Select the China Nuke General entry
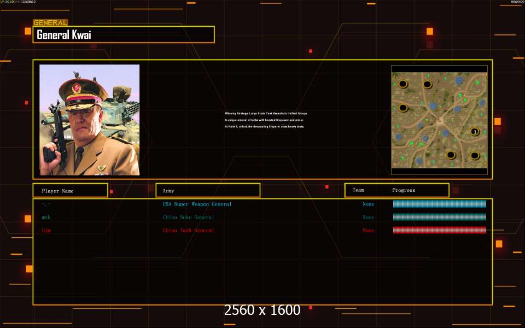 coord(188,217)
